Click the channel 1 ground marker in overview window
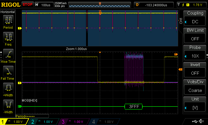Screen dimensions: 208x125 20,28
